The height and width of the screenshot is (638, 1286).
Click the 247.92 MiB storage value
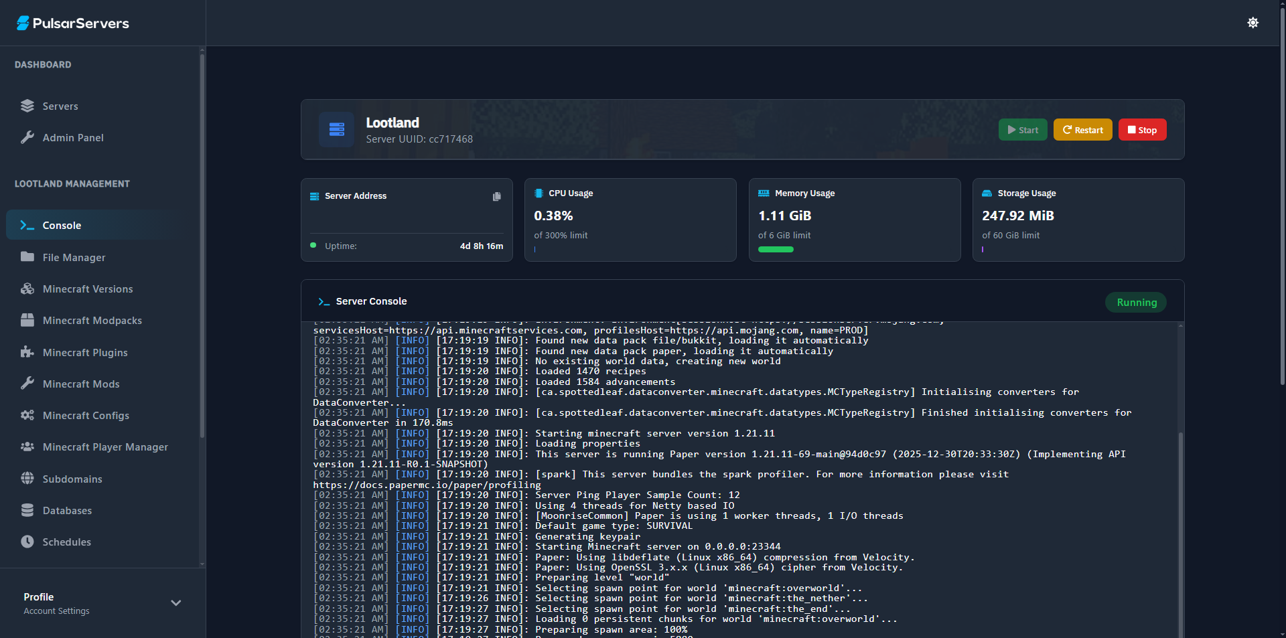point(1017,216)
